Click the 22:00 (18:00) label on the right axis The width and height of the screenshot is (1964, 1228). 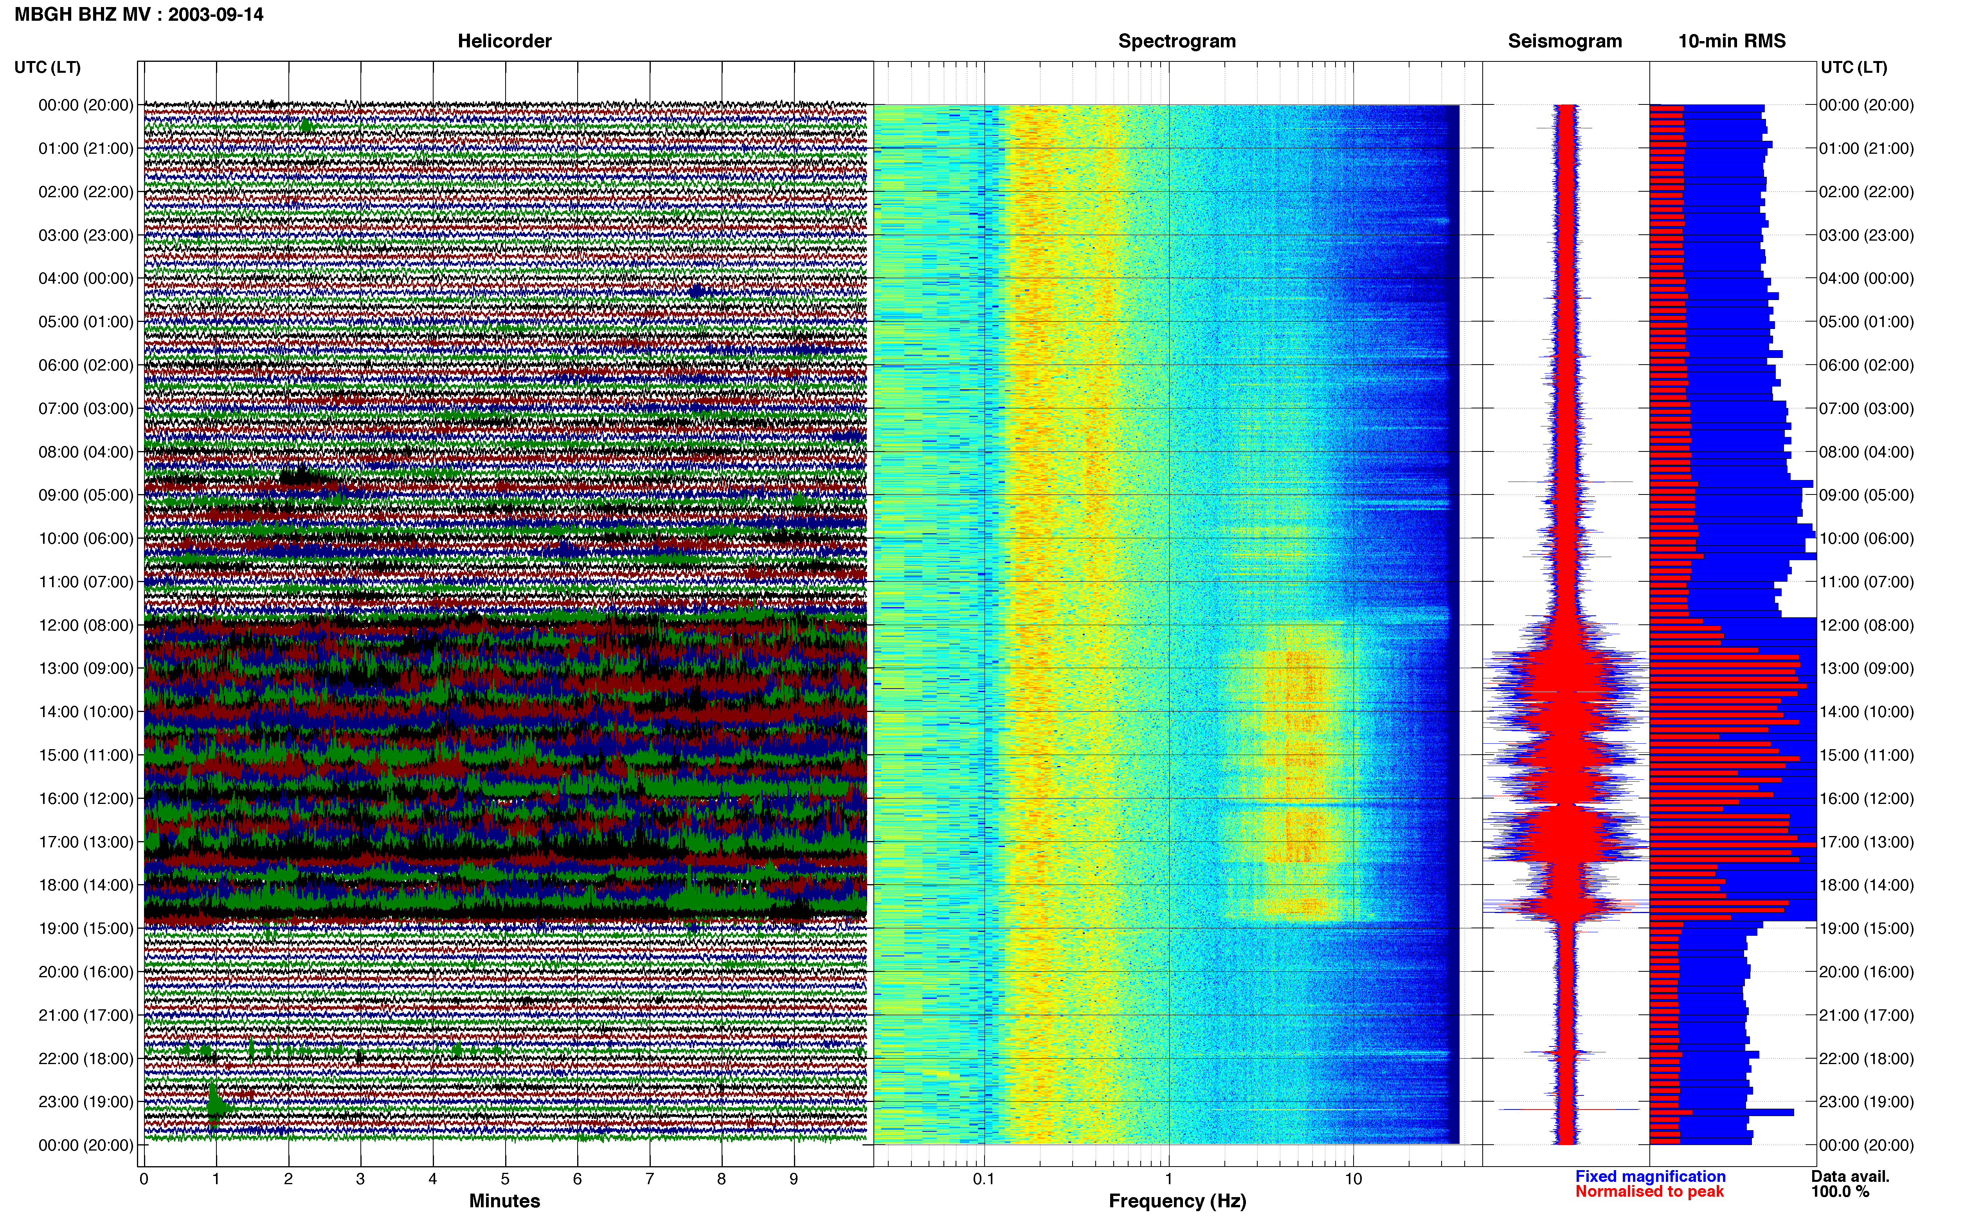(1867, 1058)
